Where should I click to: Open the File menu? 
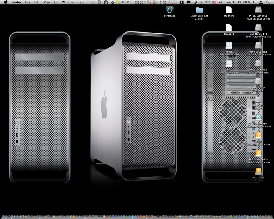coord(28,2)
